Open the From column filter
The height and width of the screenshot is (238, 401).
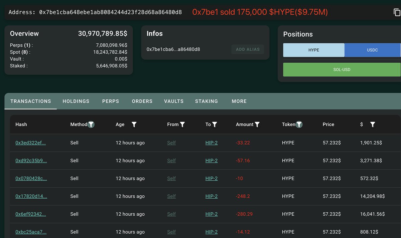point(182,124)
